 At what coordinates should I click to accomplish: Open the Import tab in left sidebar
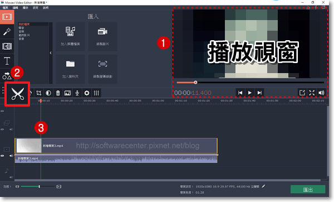(x=7, y=17)
